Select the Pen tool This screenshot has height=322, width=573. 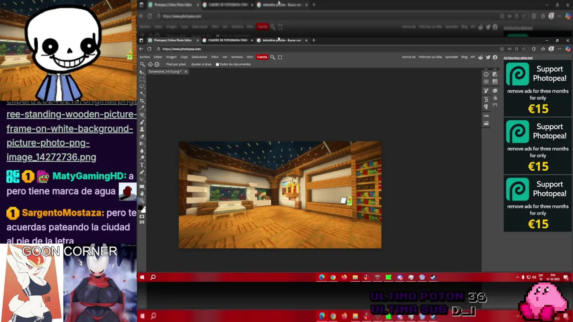click(x=142, y=172)
